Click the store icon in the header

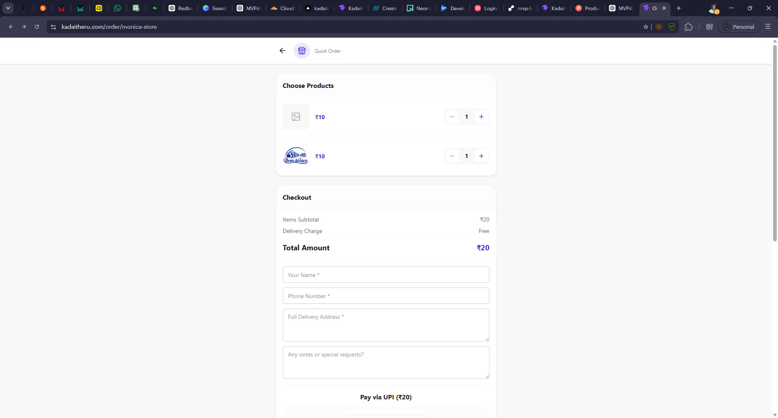302,51
